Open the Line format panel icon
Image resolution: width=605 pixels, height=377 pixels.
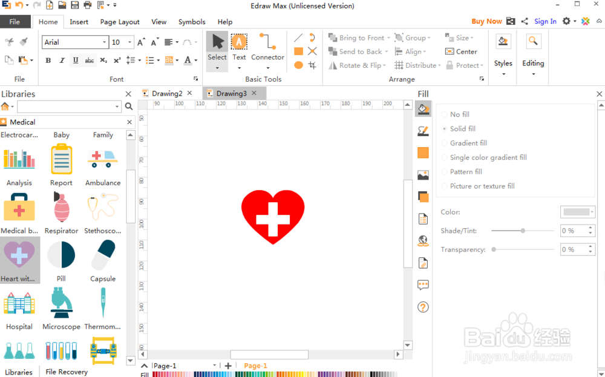[423, 131]
